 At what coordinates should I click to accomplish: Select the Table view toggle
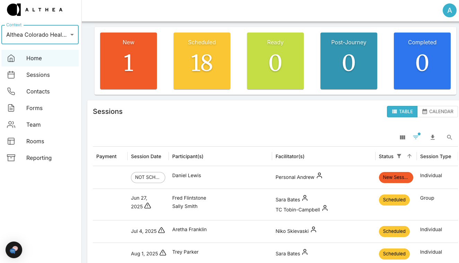(x=402, y=111)
